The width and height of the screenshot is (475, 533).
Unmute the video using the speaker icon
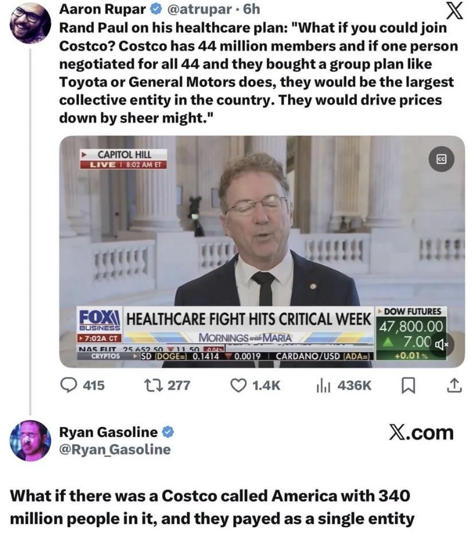click(442, 345)
